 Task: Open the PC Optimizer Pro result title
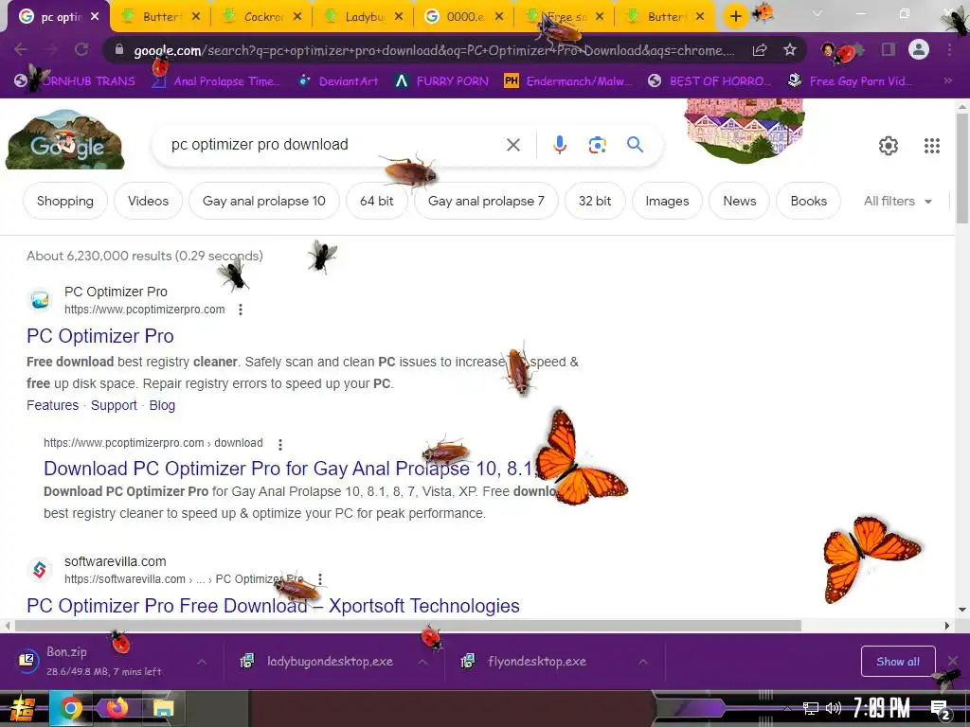[x=100, y=336]
